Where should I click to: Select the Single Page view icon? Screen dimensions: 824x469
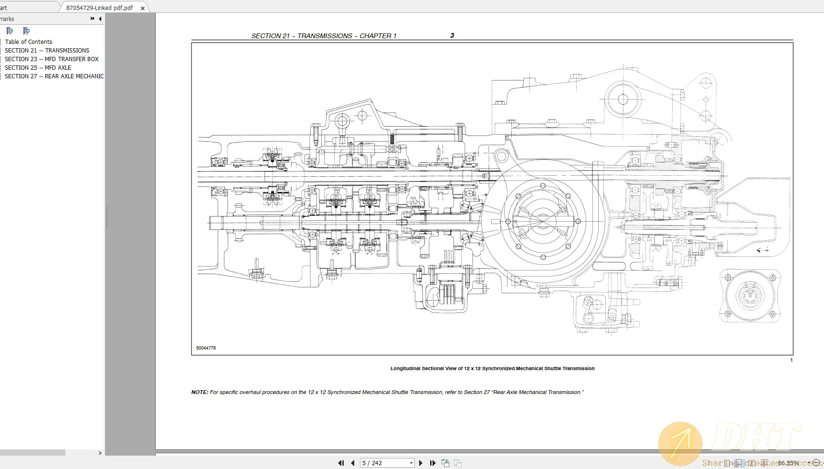[x=727, y=463]
